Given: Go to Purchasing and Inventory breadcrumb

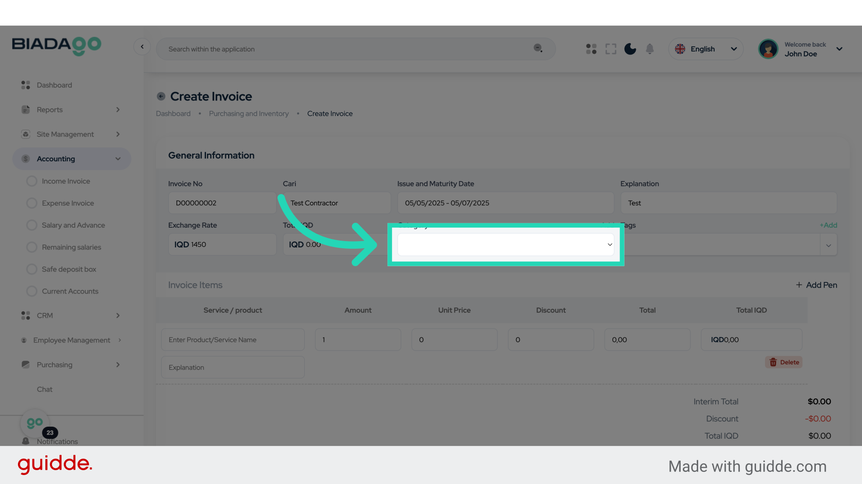Looking at the screenshot, I should pyautogui.click(x=249, y=113).
